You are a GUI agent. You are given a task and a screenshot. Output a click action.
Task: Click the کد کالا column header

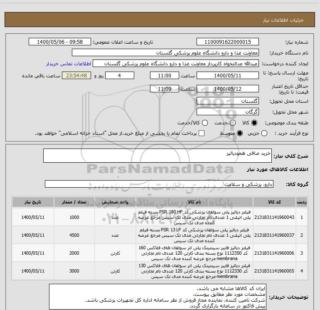pyautogui.click(x=274, y=202)
